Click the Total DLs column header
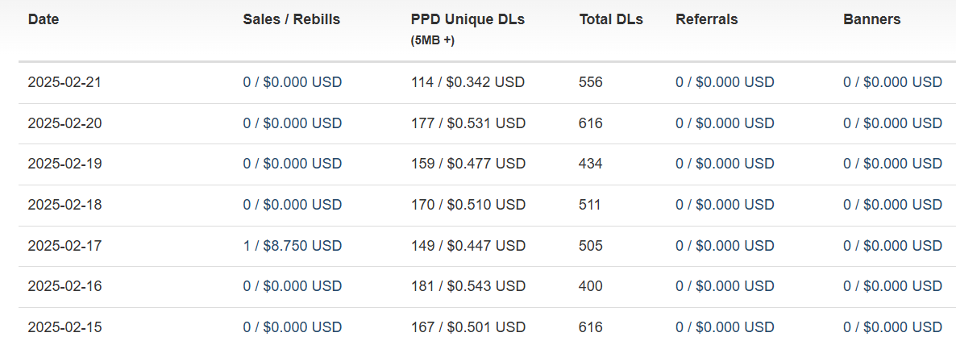 tap(611, 19)
